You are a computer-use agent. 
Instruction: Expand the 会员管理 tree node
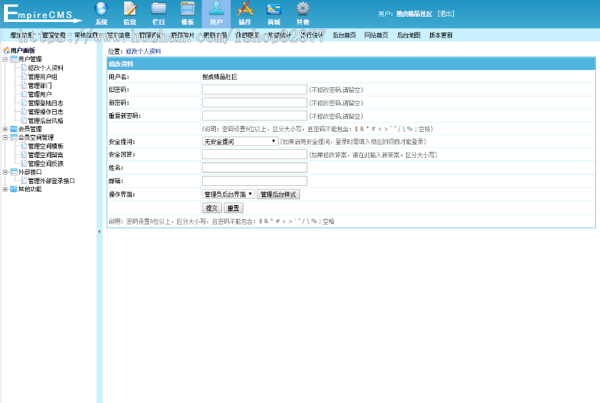5,128
